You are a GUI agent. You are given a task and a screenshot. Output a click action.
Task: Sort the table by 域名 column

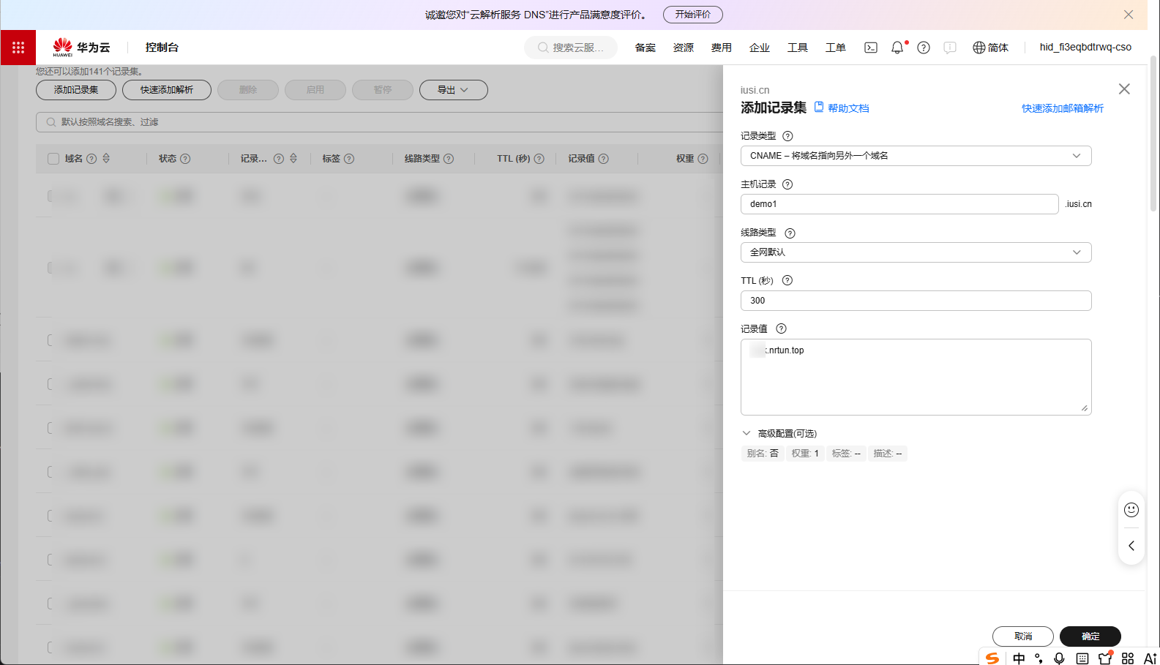click(106, 158)
